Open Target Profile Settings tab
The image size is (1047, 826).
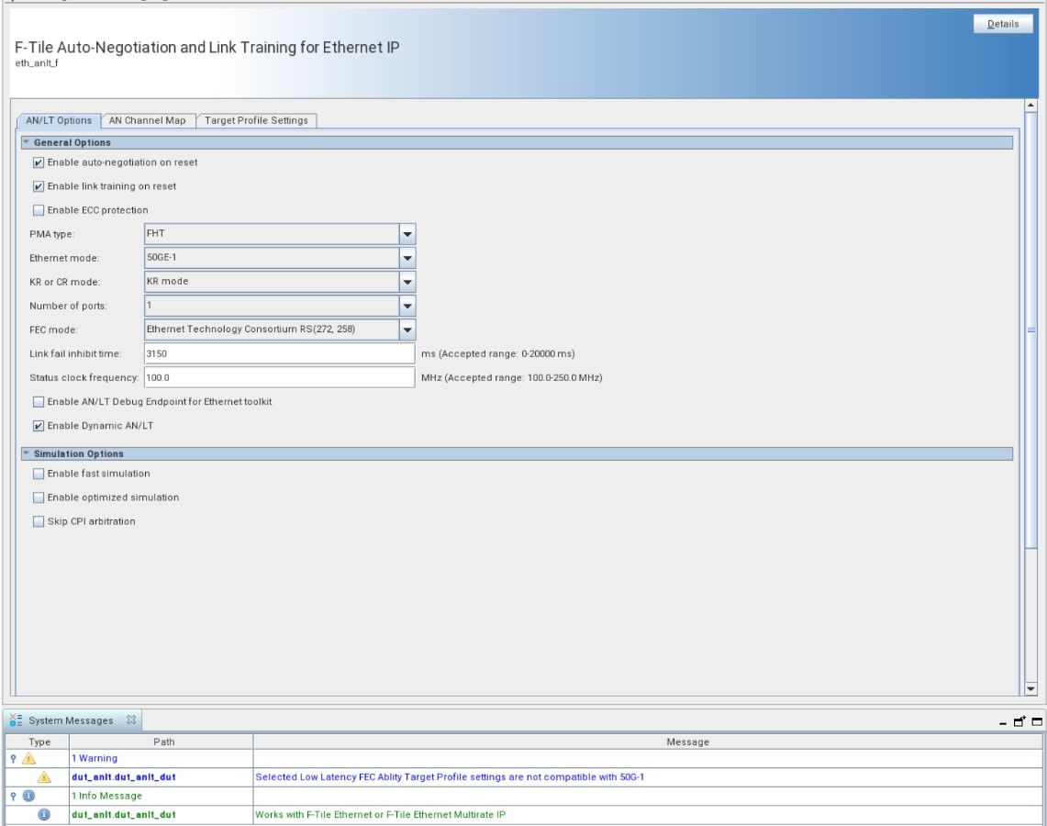(x=256, y=120)
